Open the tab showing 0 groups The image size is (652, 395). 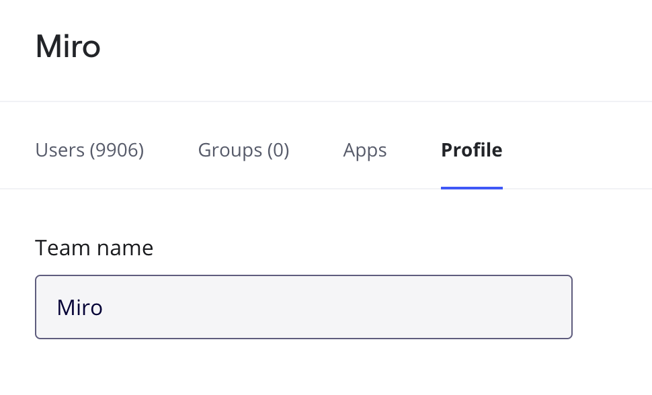coord(243,150)
